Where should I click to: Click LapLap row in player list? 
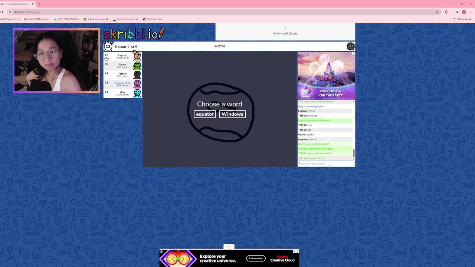click(x=122, y=56)
